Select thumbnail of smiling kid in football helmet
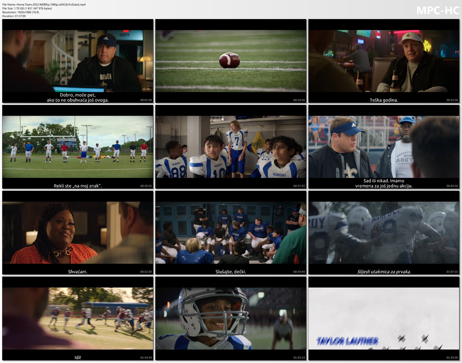This screenshot has height=363, width=462. (x=231, y=318)
